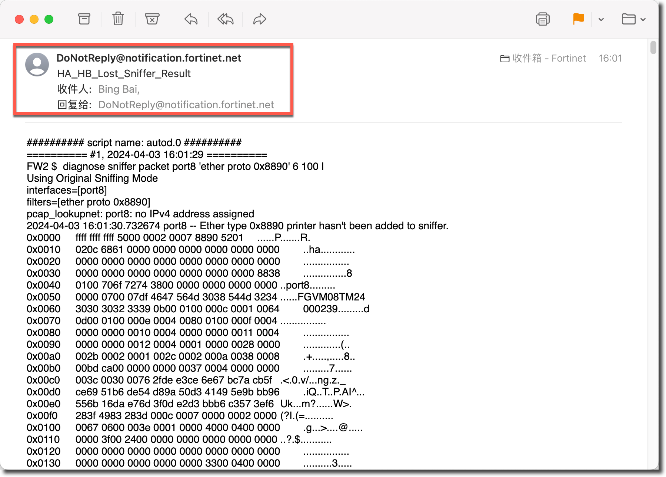
Task: Click the Reply All double-arrow icon
Action: click(225, 19)
